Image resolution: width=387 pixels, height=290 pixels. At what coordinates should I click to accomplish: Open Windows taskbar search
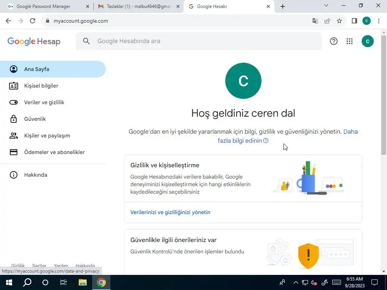click(x=27, y=282)
